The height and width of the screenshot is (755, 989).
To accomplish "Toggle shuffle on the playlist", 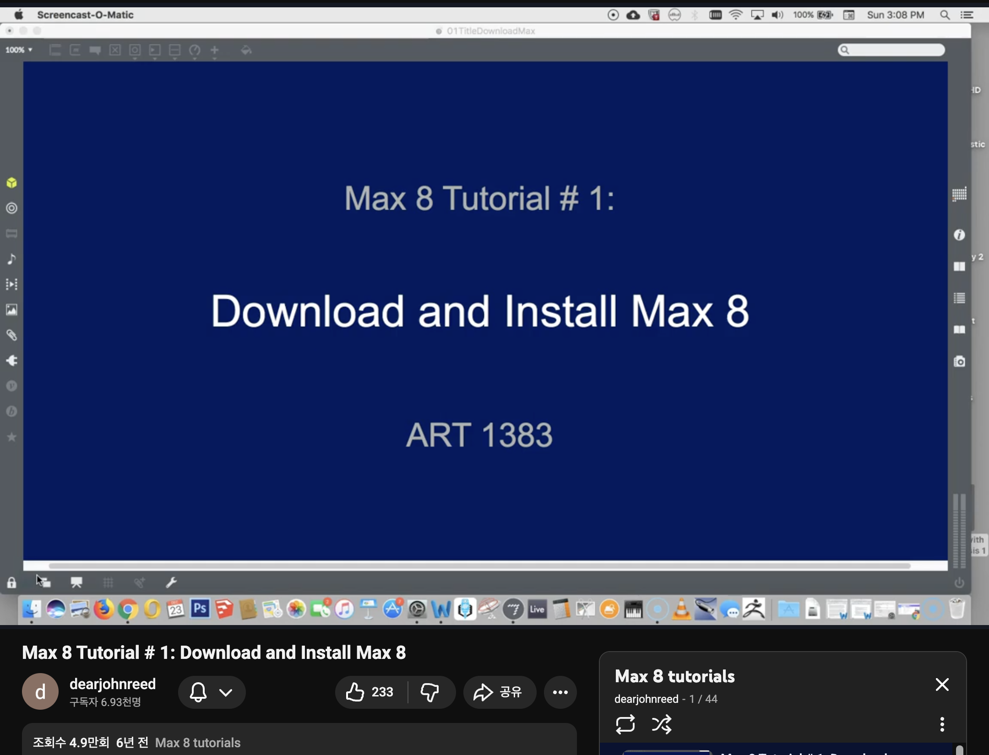I will (x=662, y=724).
